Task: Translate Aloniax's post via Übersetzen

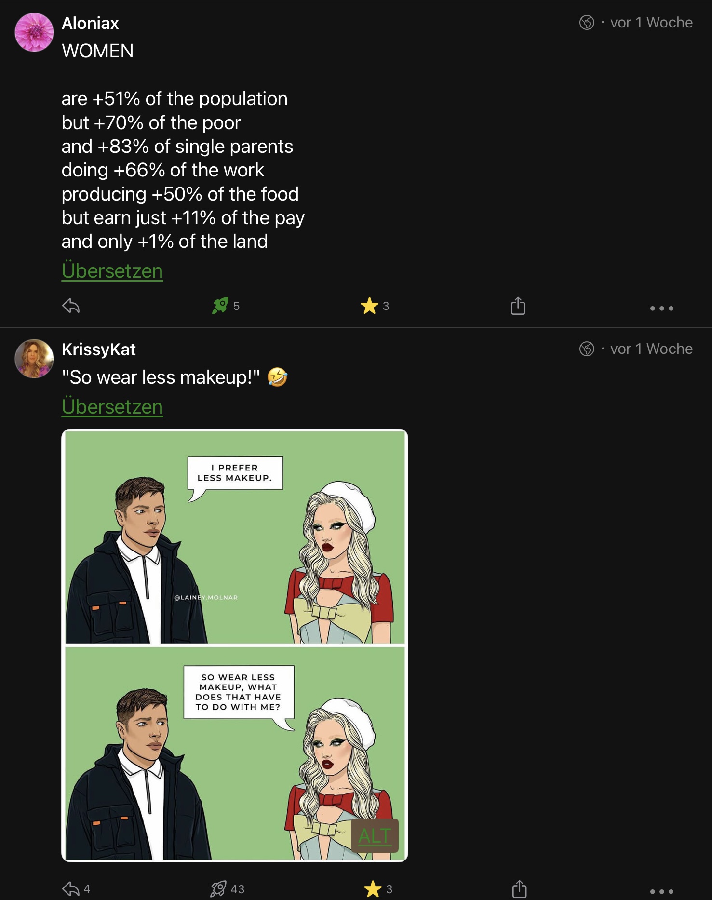Action: tap(112, 271)
